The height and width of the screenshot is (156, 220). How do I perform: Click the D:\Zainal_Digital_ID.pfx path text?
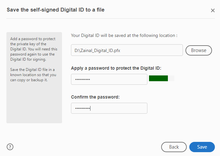pyautogui.click(x=95, y=50)
